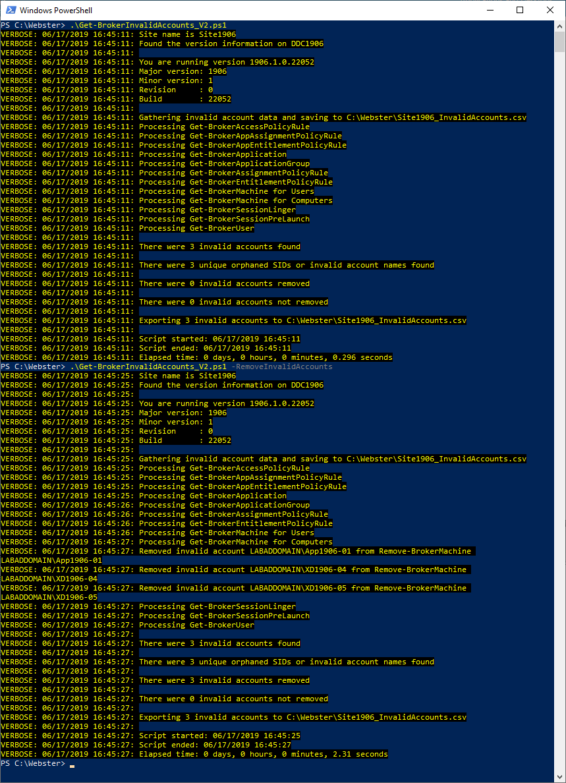Image resolution: width=566 pixels, height=783 pixels.
Task: Click 'Major version: 1906' in the 16:45:11 run
Action: (183, 71)
